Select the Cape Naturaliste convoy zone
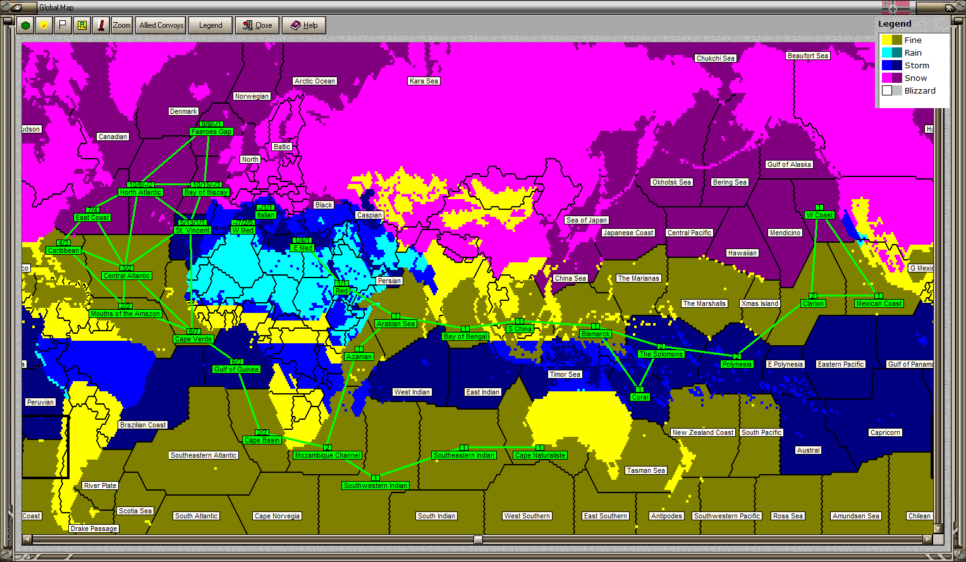The width and height of the screenshot is (966, 562). coord(540,455)
